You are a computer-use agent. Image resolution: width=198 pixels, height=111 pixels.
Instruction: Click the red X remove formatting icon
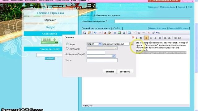pyautogui.click(x=149, y=33)
